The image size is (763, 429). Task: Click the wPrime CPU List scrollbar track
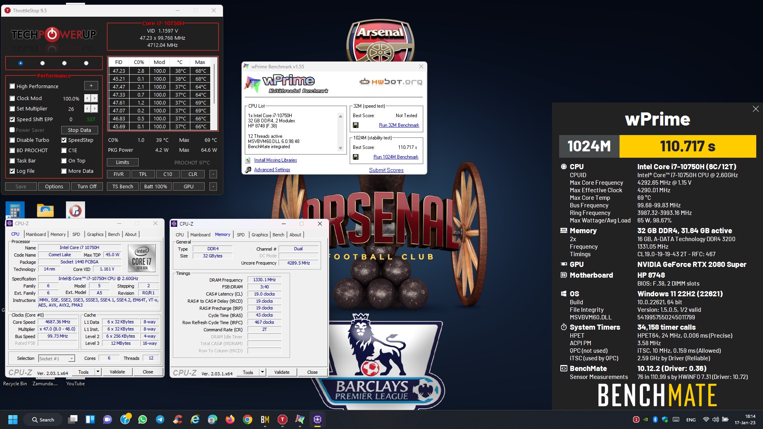pyautogui.click(x=340, y=132)
